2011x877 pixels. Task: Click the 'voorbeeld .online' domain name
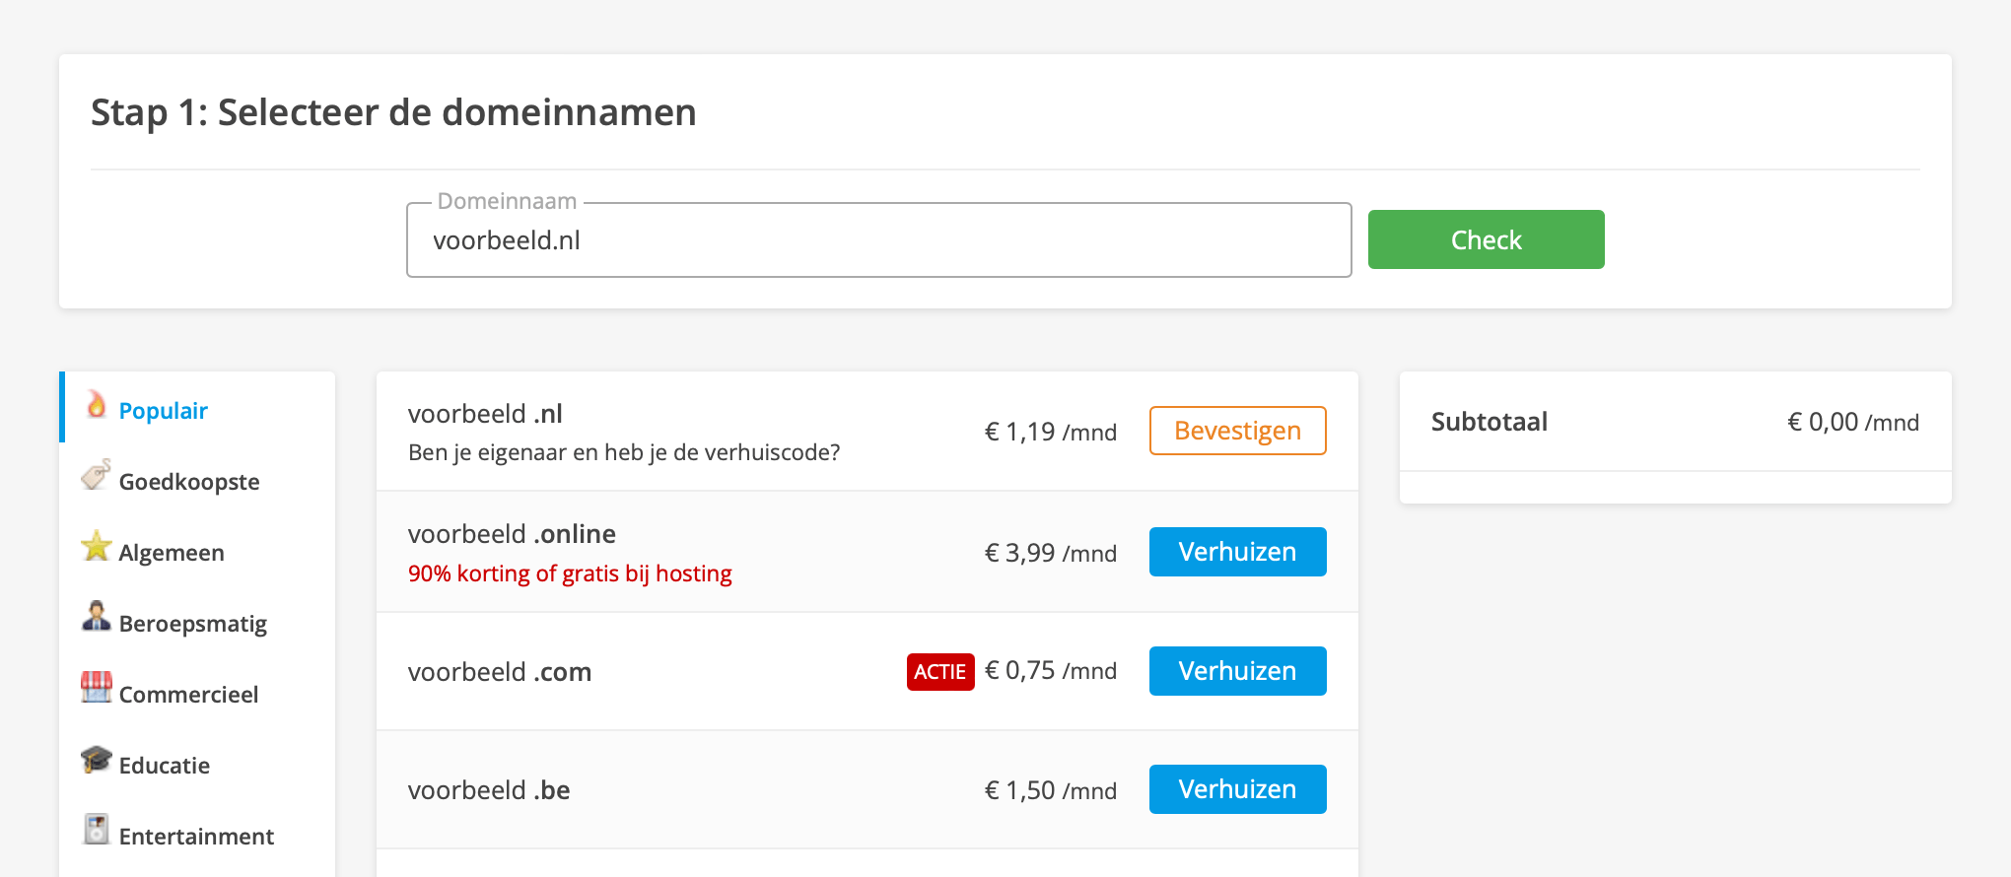click(x=512, y=534)
